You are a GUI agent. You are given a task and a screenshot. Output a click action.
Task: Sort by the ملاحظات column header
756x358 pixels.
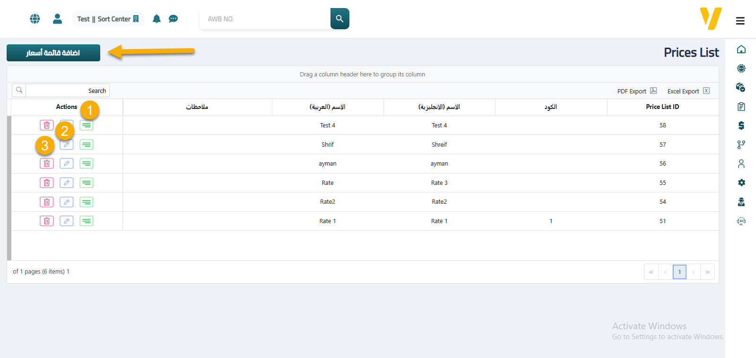click(x=197, y=107)
